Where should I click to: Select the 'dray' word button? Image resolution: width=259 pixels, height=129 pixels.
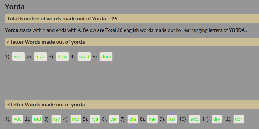pyautogui.click(x=62, y=57)
